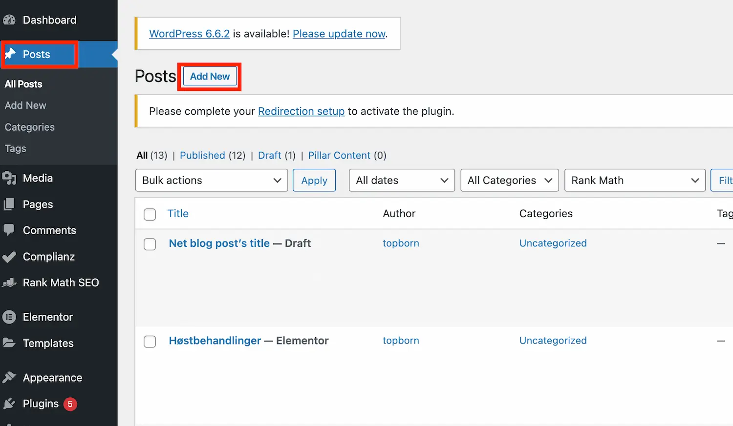
Task: Go to All Posts submenu item
Action: 23,84
